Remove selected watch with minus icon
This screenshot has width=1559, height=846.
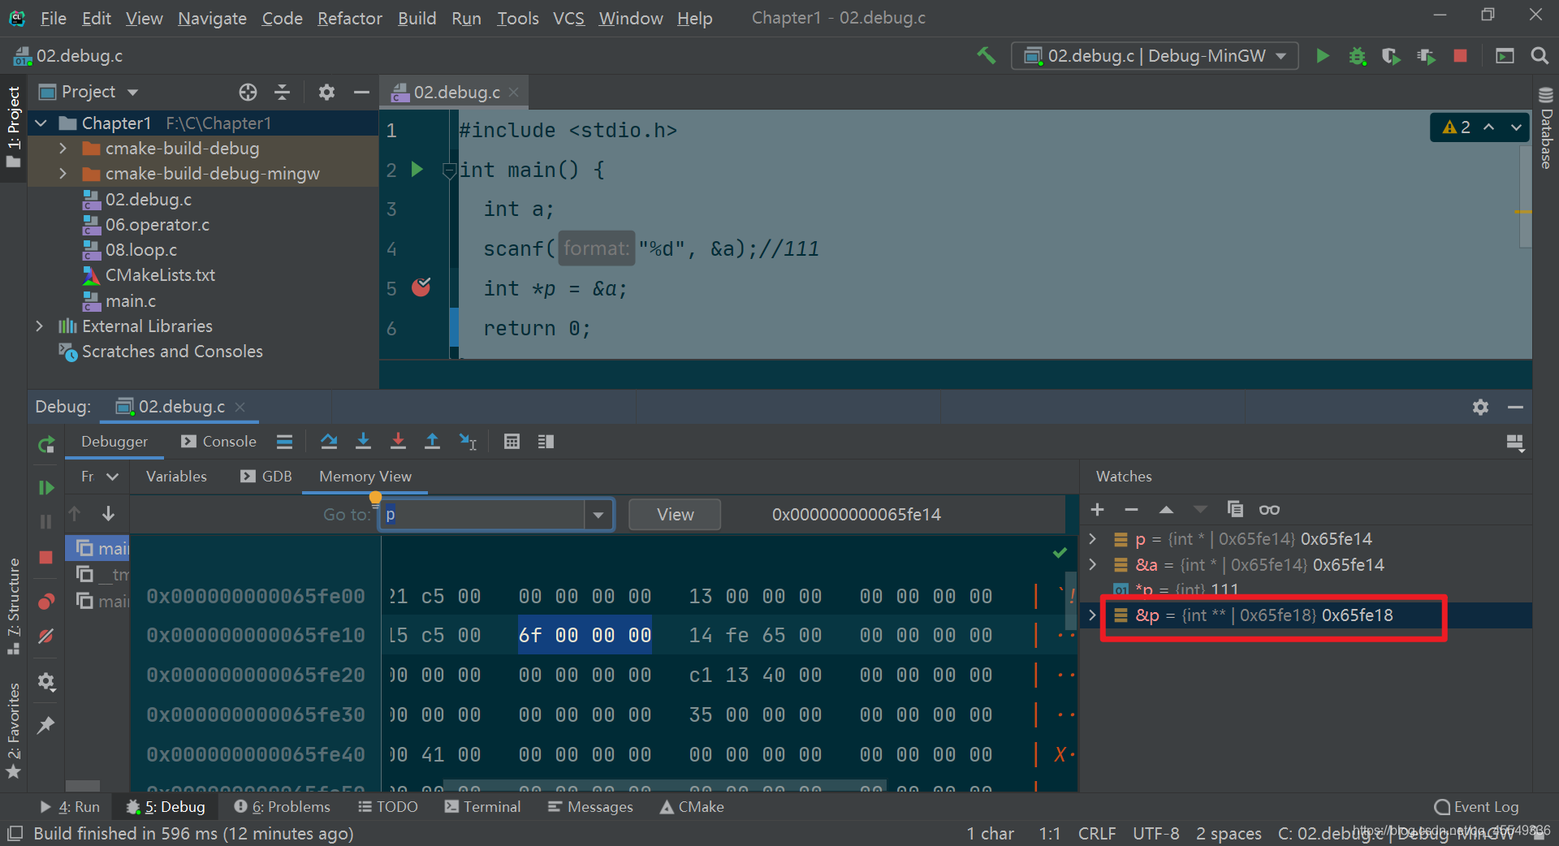point(1131,509)
